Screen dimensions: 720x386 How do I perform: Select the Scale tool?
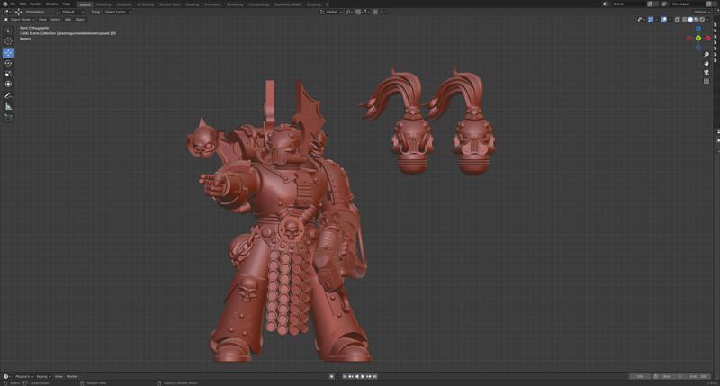(x=8, y=74)
